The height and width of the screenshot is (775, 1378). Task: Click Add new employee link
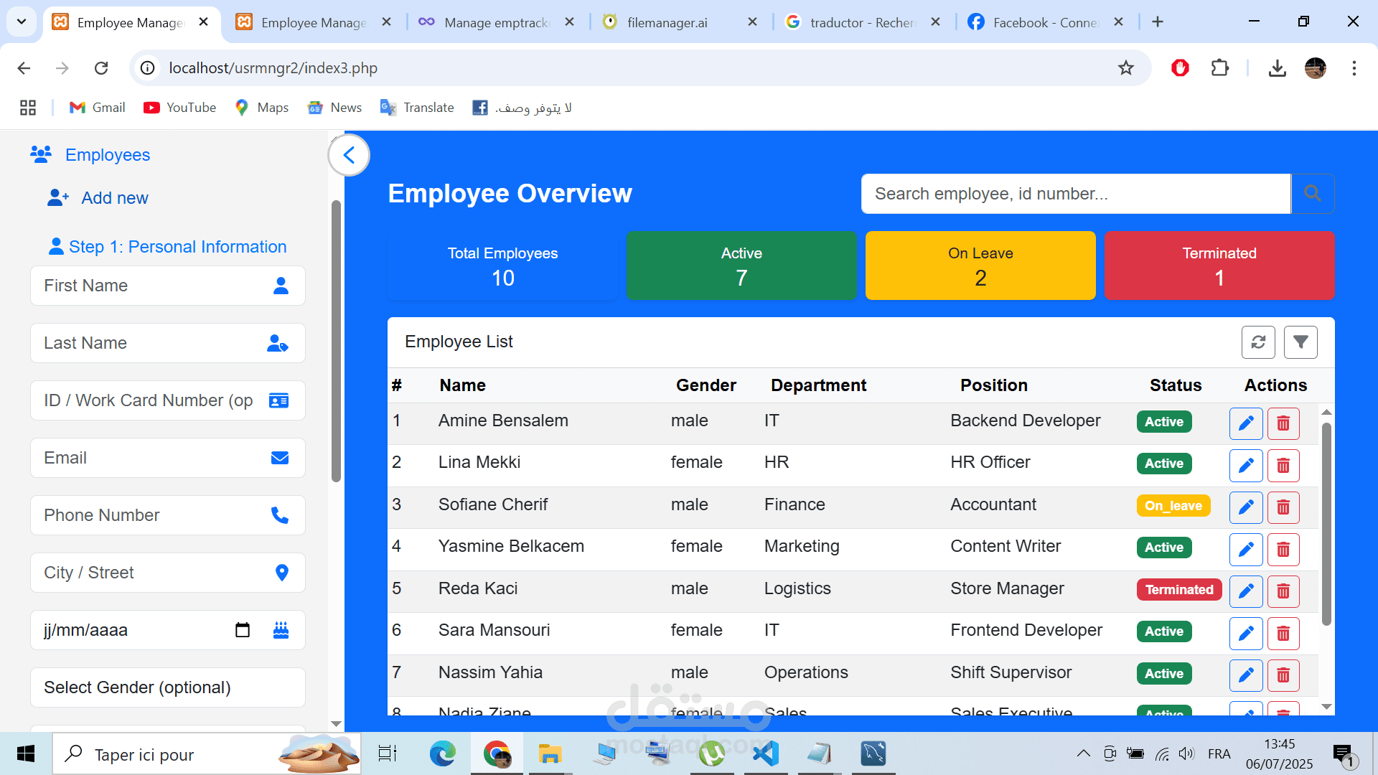pos(114,198)
